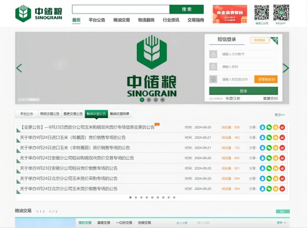The height and width of the screenshot is (228, 307).
Task: Select last pagination dot below announcements list
Action: point(174,197)
